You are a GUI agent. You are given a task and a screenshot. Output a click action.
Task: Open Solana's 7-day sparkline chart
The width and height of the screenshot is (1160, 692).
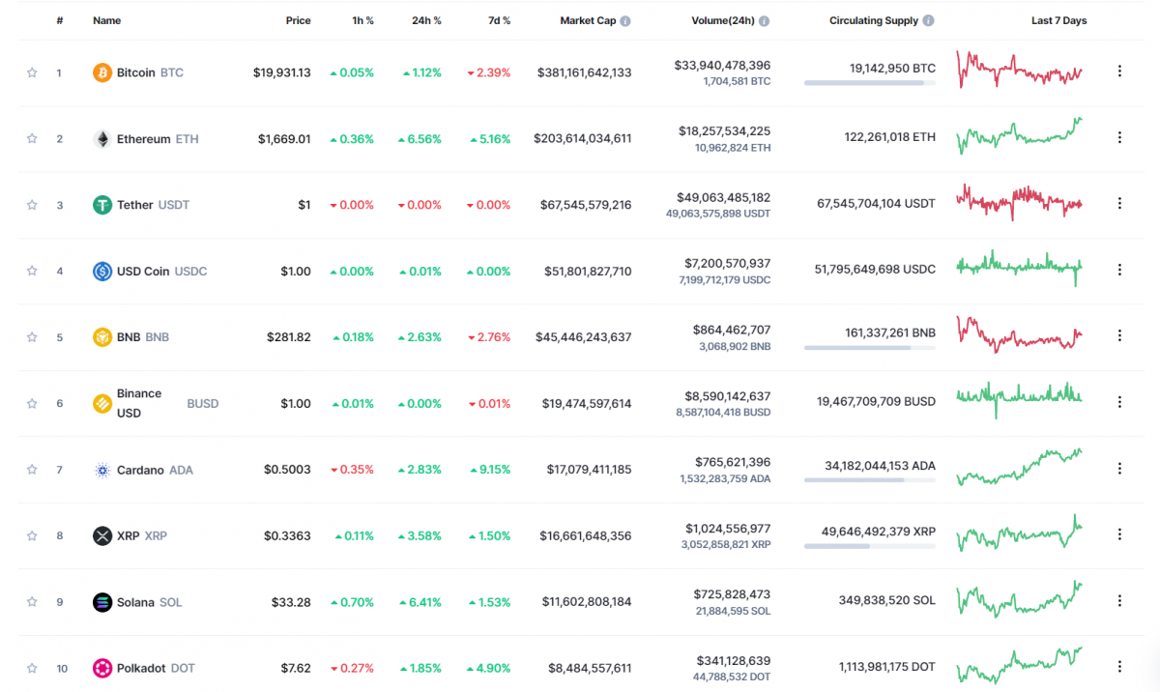pos(1019,599)
